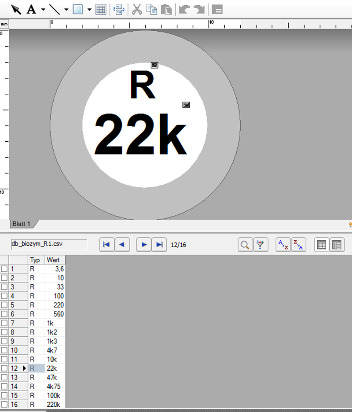Click the table tool icon in the top toolbar
The width and height of the screenshot is (352, 412).
[x=101, y=10]
